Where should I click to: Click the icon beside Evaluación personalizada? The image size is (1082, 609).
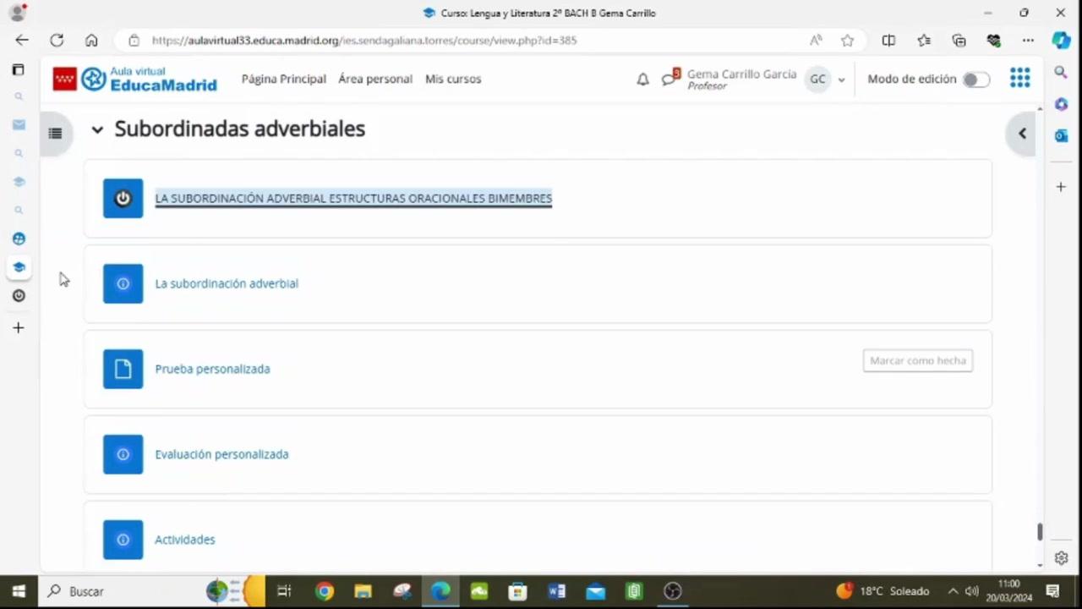(x=123, y=454)
